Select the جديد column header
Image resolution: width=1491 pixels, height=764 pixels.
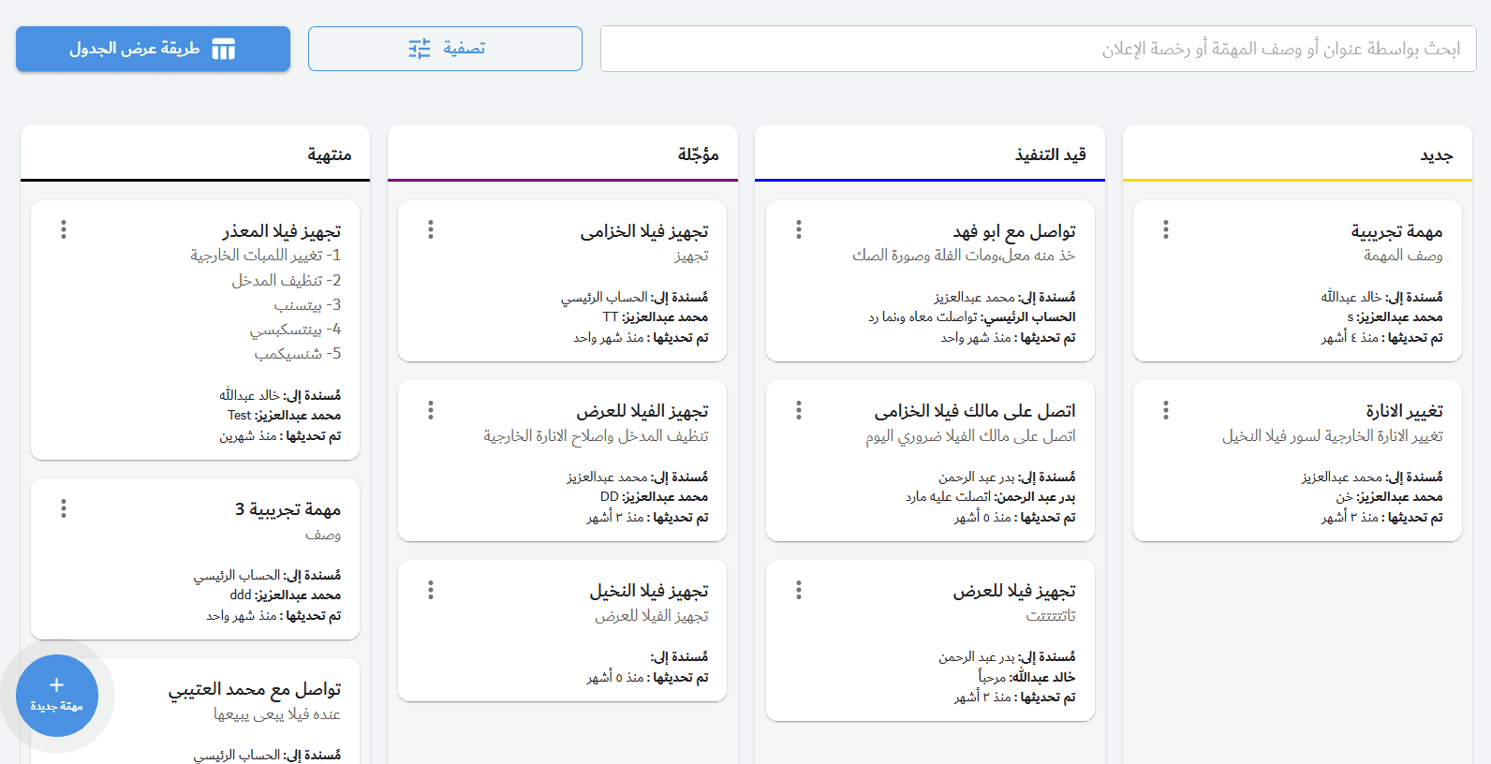point(1436,155)
